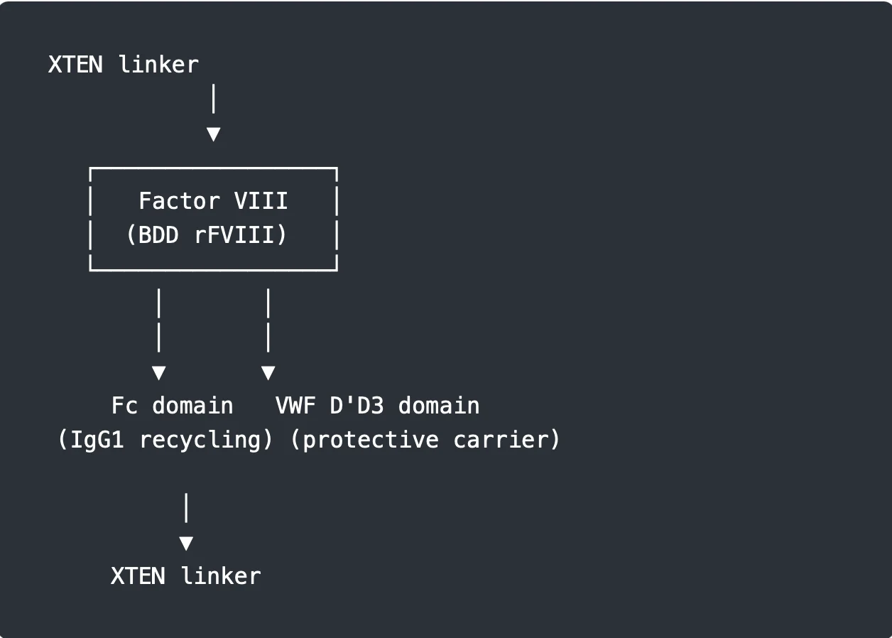
Task: Click the (protective carrier) text
Action: coord(425,440)
